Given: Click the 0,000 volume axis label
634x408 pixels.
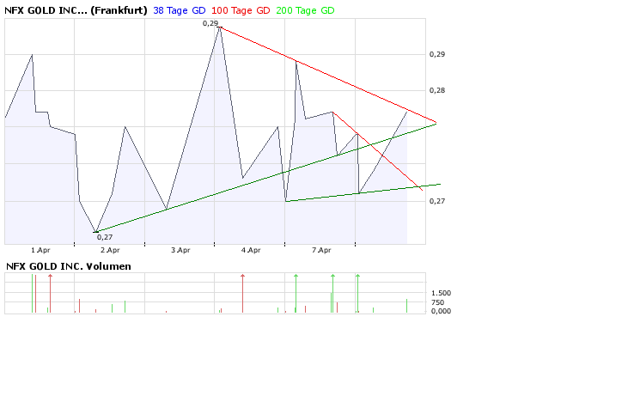Looking at the screenshot, I should tap(441, 311).
